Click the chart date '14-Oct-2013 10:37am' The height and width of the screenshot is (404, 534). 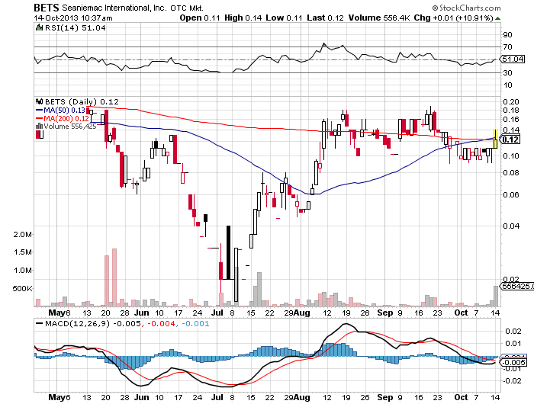[x=73, y=18]
